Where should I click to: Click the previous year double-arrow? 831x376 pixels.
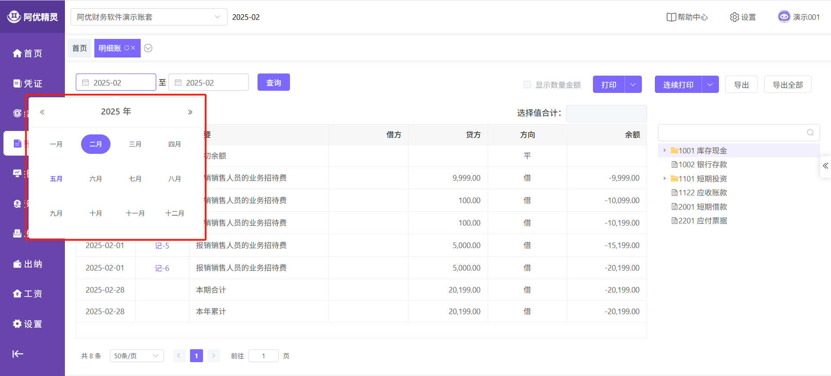pos(42,112)
